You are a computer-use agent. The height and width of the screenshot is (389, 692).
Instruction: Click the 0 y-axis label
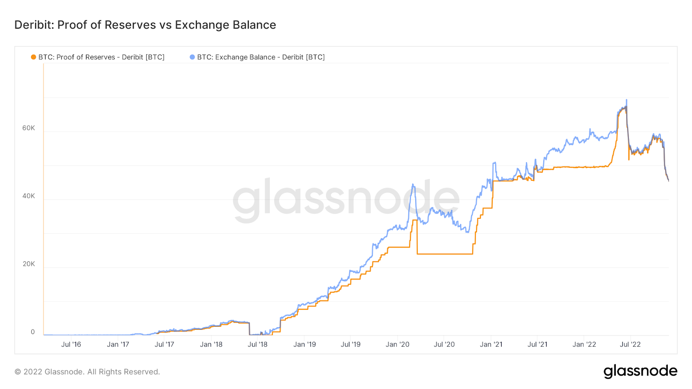[x=32, y=332]
